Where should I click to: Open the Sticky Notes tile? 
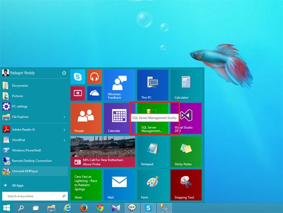(x=186, y=152)
